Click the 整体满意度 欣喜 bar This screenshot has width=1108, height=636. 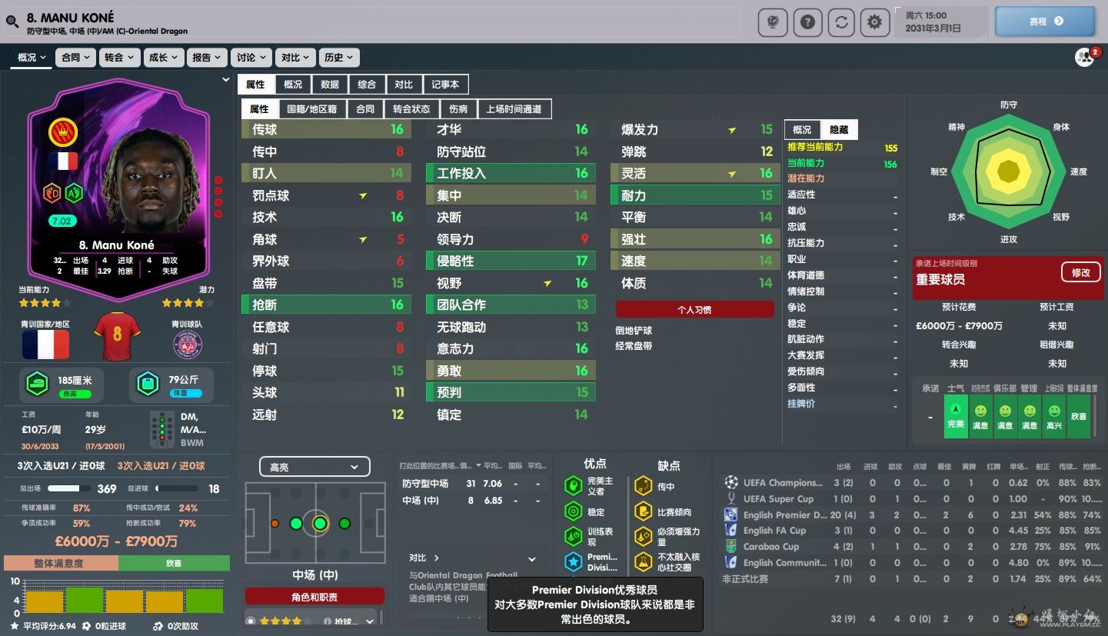coord(116,563)
